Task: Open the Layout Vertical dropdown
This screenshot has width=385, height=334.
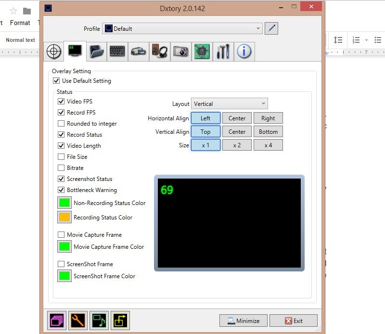Action: (x=229, y=104)
